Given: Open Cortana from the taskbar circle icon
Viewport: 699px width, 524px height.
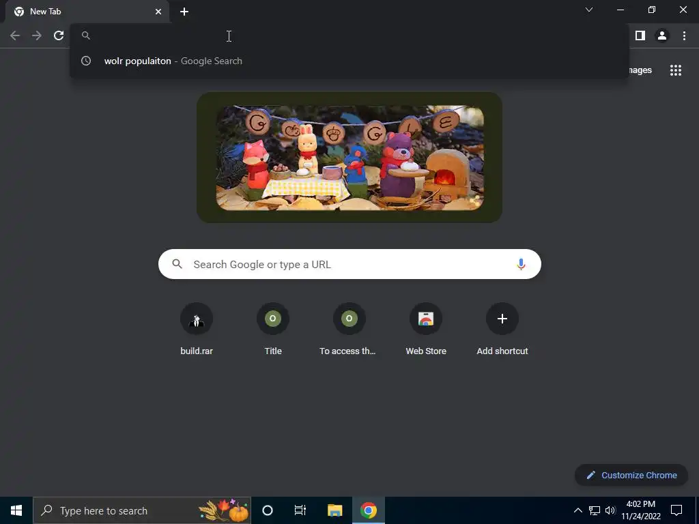Looking at the screenshot, I should point(268,510).
